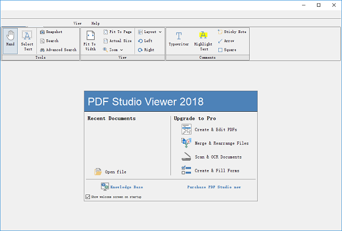Viewport: 342px width, 231px height.
Task: Click the Merge & Rearrange Files icon
Action: click(186, 143)
